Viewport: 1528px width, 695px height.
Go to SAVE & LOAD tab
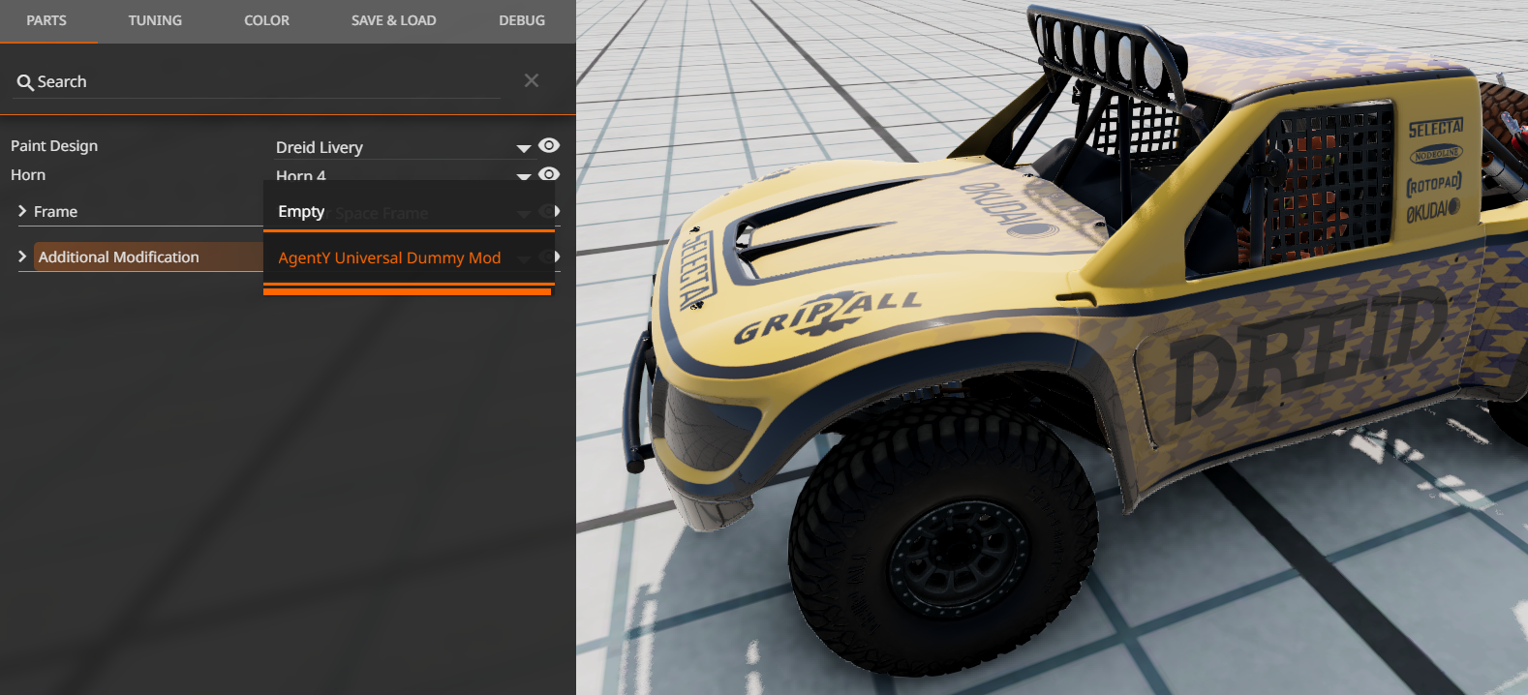point(393,20)
